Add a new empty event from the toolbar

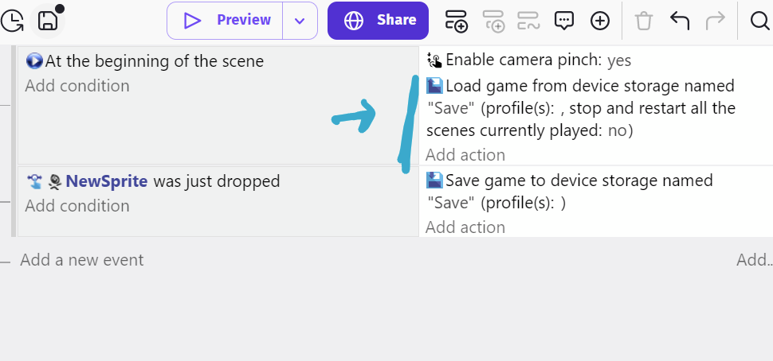tap(457, 21)
